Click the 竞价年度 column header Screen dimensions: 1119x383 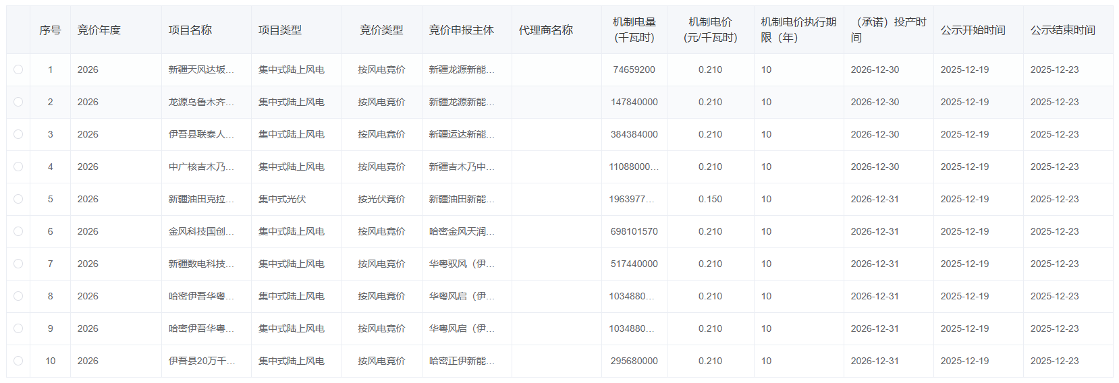tap(99, 30)
